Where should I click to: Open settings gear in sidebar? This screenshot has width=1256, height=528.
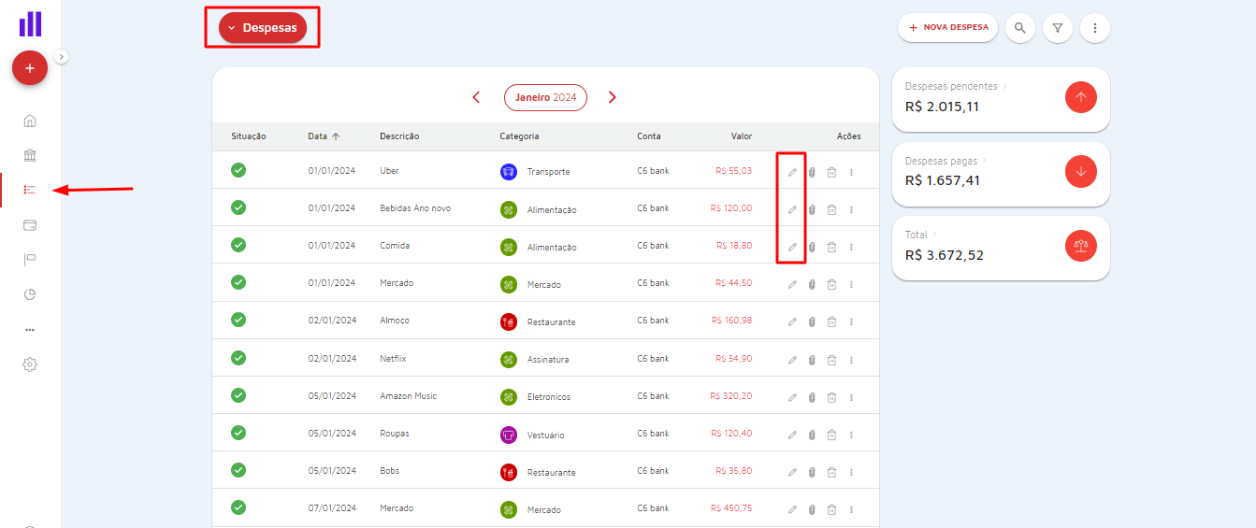point(30,364)
